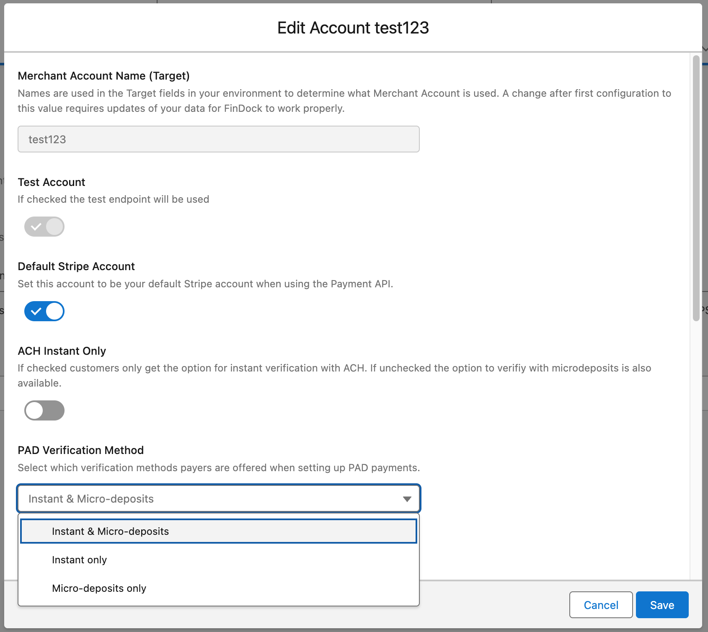Turn off the Default Stripe Account switch

pos(44,311)
